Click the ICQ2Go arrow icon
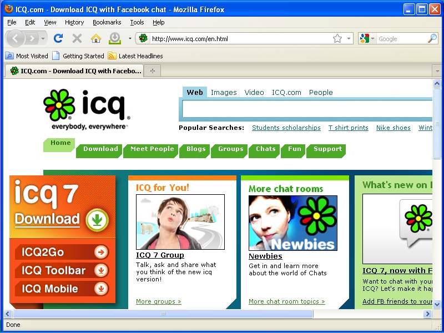 (x=101, y=253)
